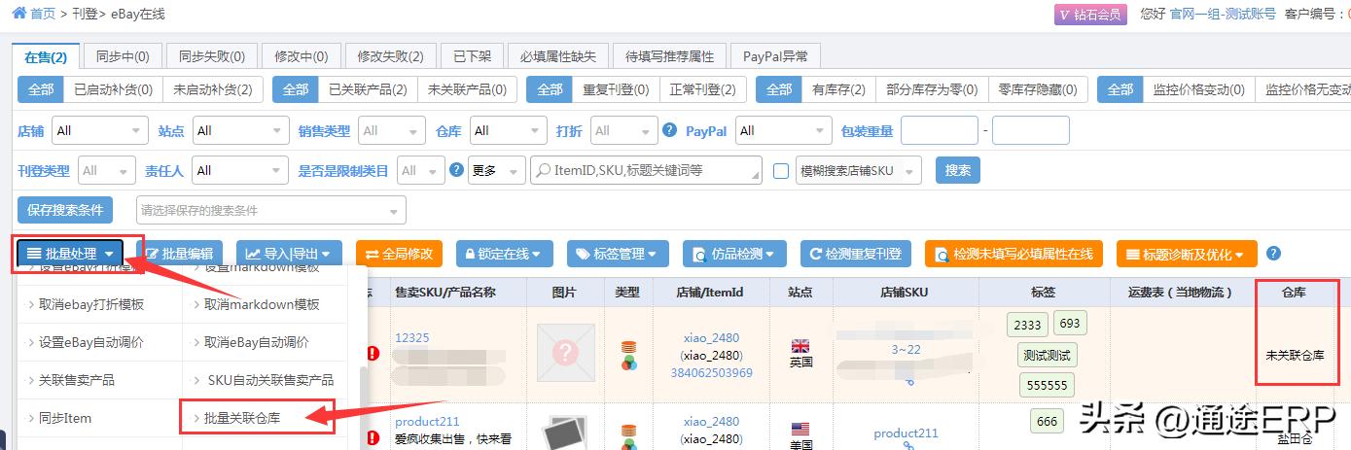Image resolution: width=1351 pixels, height=450 pixels.
Task: Switch to 在售(2) tab
Action: click(45, 56)
